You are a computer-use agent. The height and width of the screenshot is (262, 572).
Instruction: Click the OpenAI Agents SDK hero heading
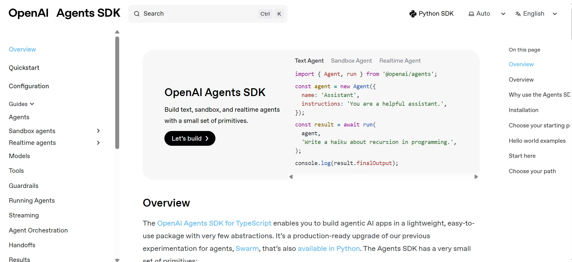pyautogui.click(x=215, y=92)
